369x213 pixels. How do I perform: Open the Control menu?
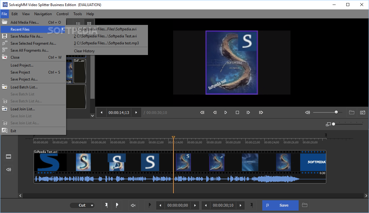tap(62, 14)
